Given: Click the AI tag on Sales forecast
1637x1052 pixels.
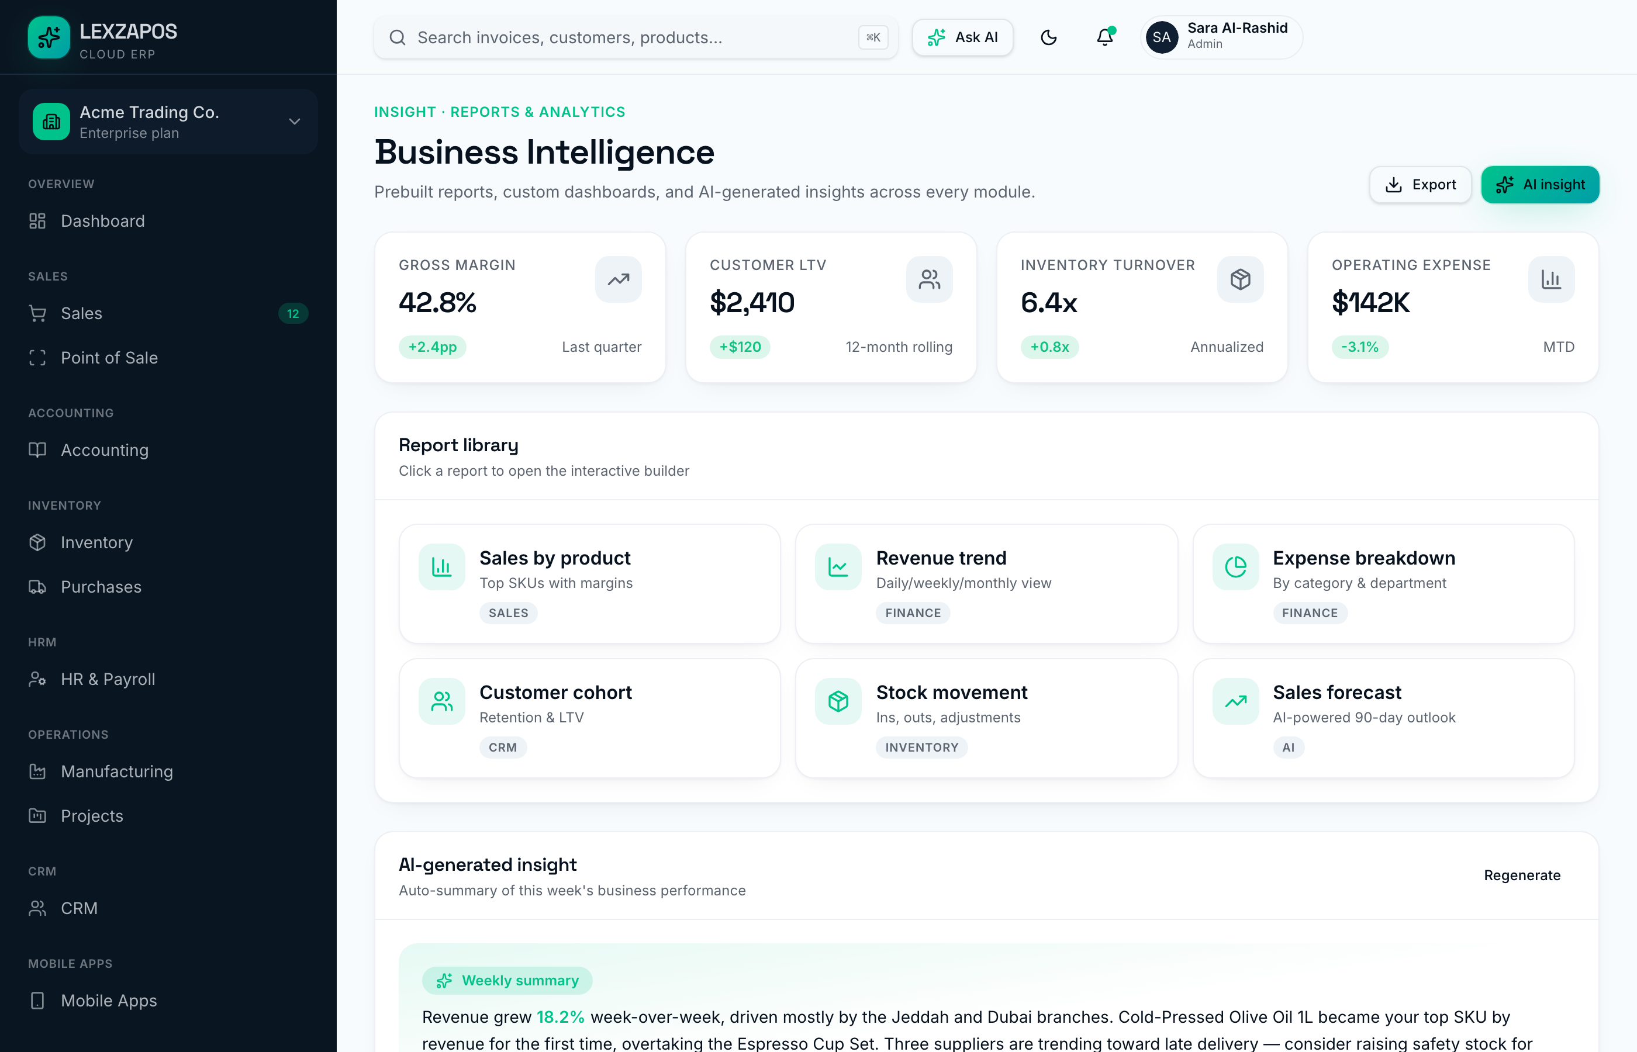Looking at the screenshot, I should coord(1289,748).
